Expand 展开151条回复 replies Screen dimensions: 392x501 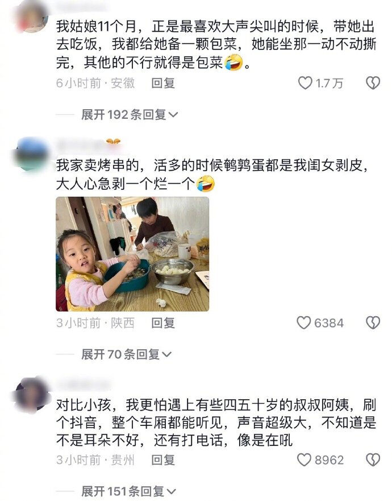click(x=128, y=491)
